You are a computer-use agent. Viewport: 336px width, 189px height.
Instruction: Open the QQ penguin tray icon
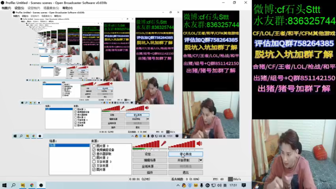(184, 185)
